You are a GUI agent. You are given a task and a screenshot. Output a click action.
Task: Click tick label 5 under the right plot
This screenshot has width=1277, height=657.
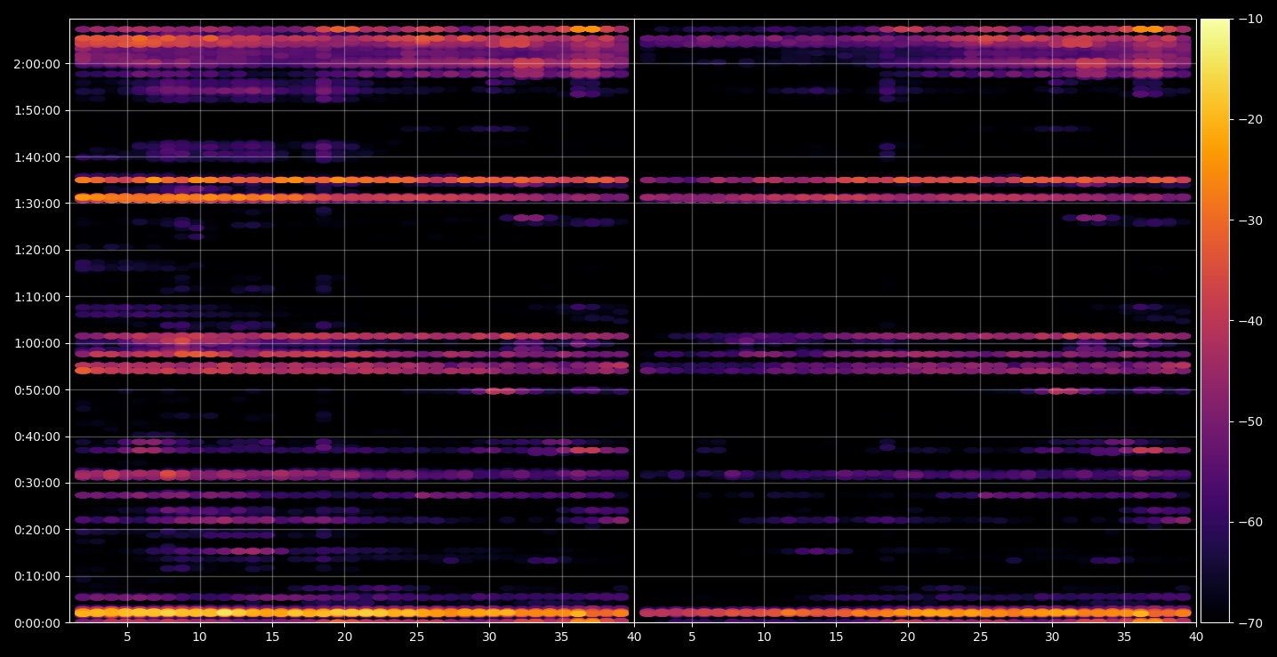coord(692,637)
